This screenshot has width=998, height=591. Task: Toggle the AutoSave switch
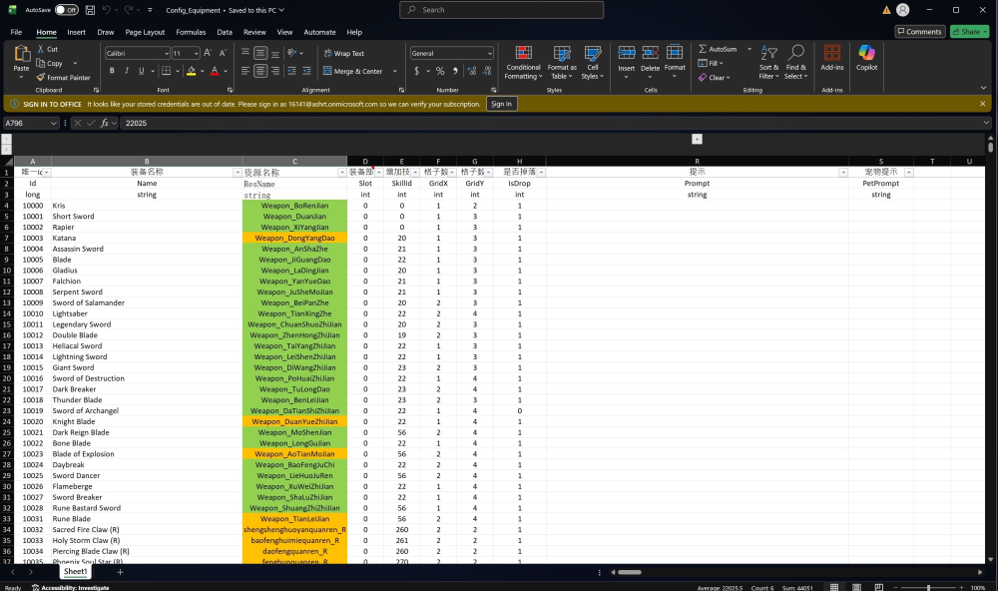[x=66, y=10]
